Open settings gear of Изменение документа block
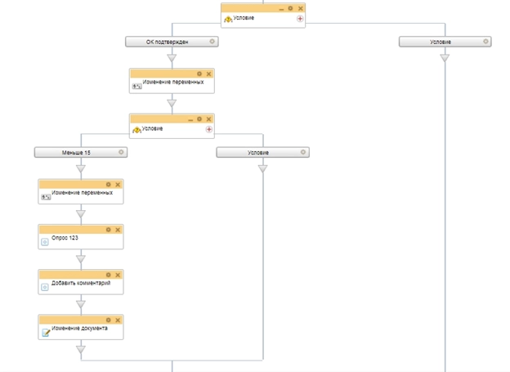Viewport: 510px width, 372px height. pyautogui.click(x=109, y=320)
